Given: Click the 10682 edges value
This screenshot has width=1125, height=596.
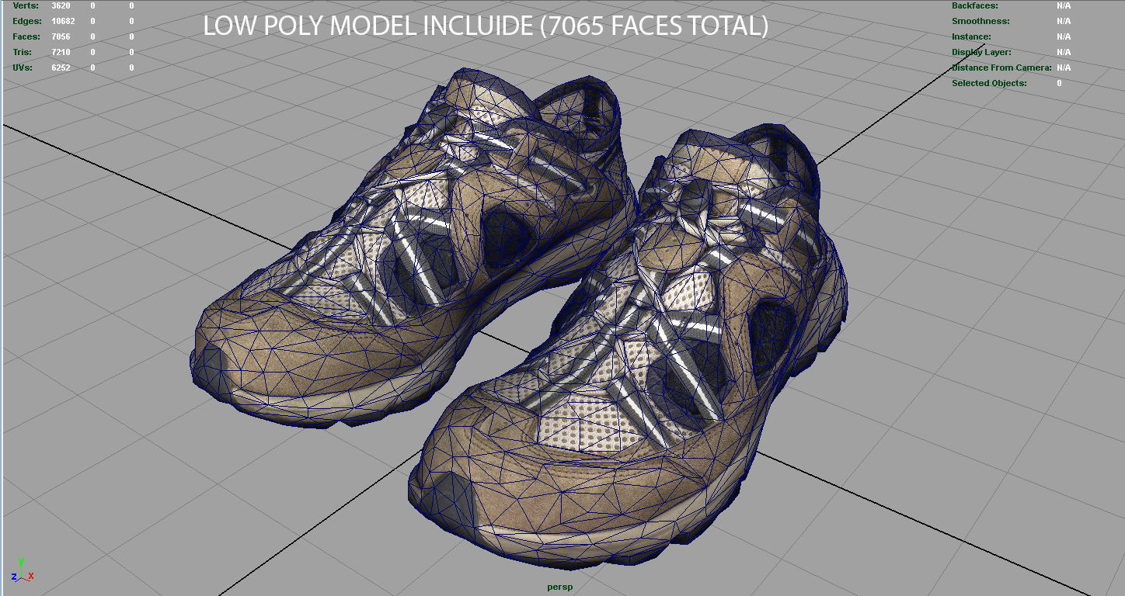Looking at the screenshot, I should (62, 21).
